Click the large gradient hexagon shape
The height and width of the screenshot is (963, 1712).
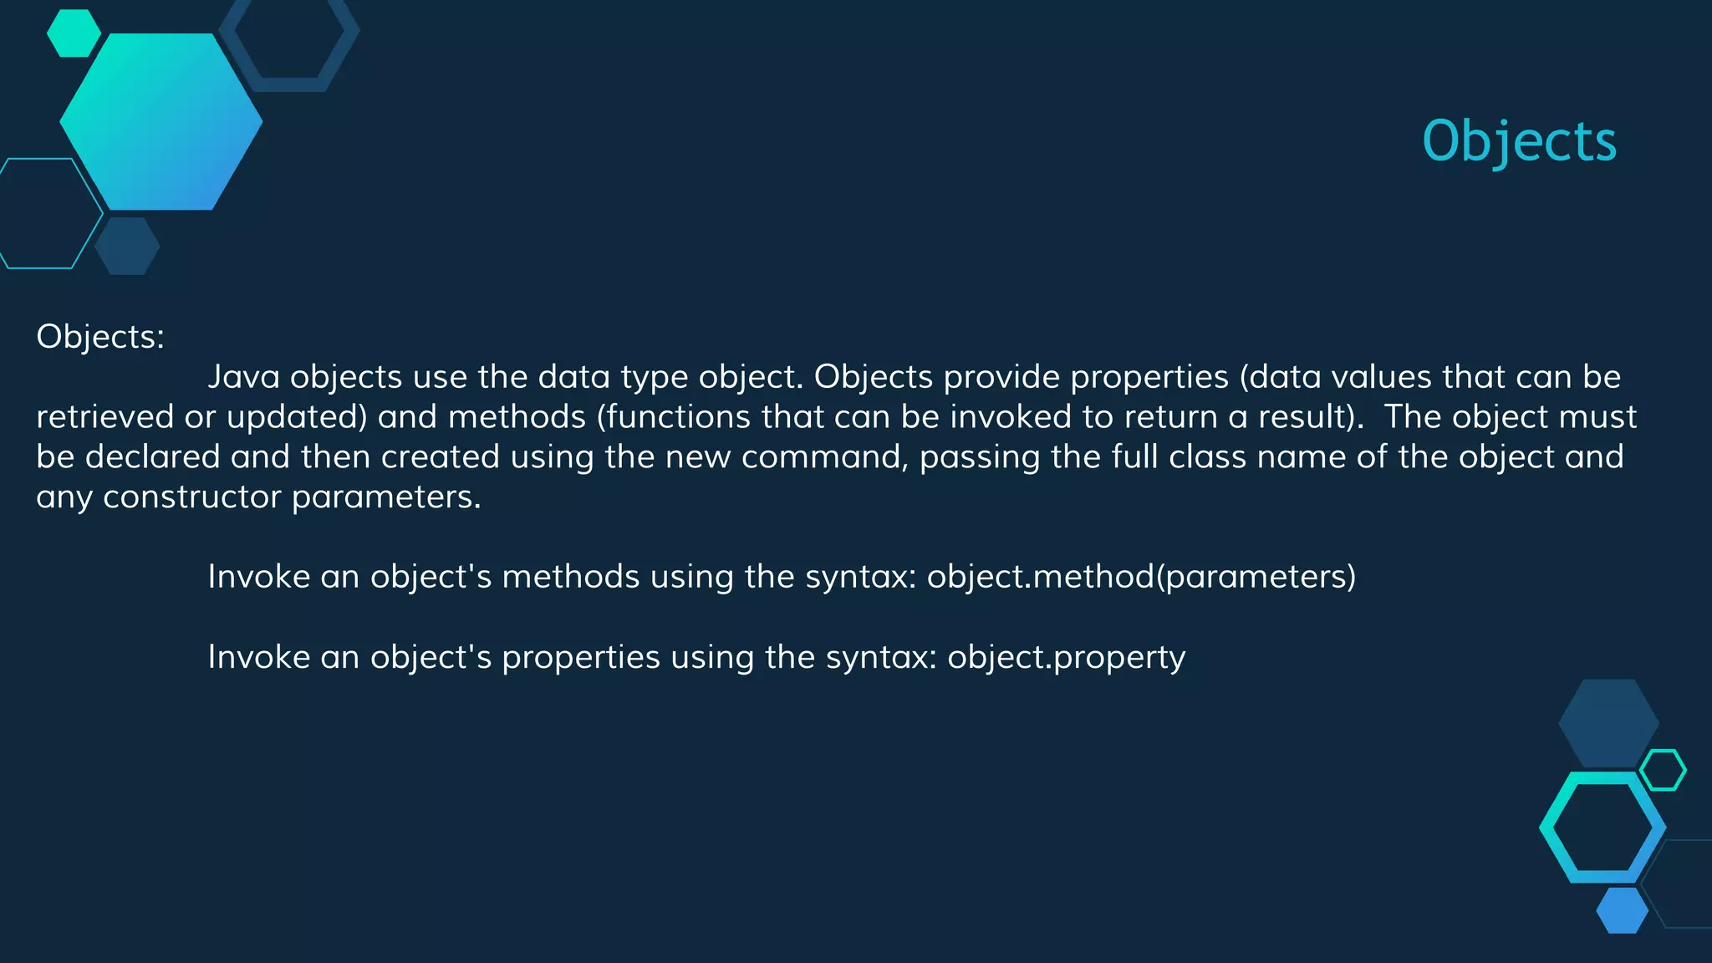tap(161, 122)
